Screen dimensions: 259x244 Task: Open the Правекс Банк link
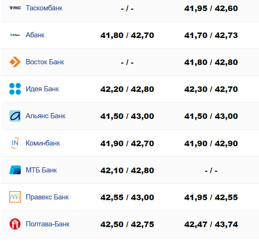47,197
